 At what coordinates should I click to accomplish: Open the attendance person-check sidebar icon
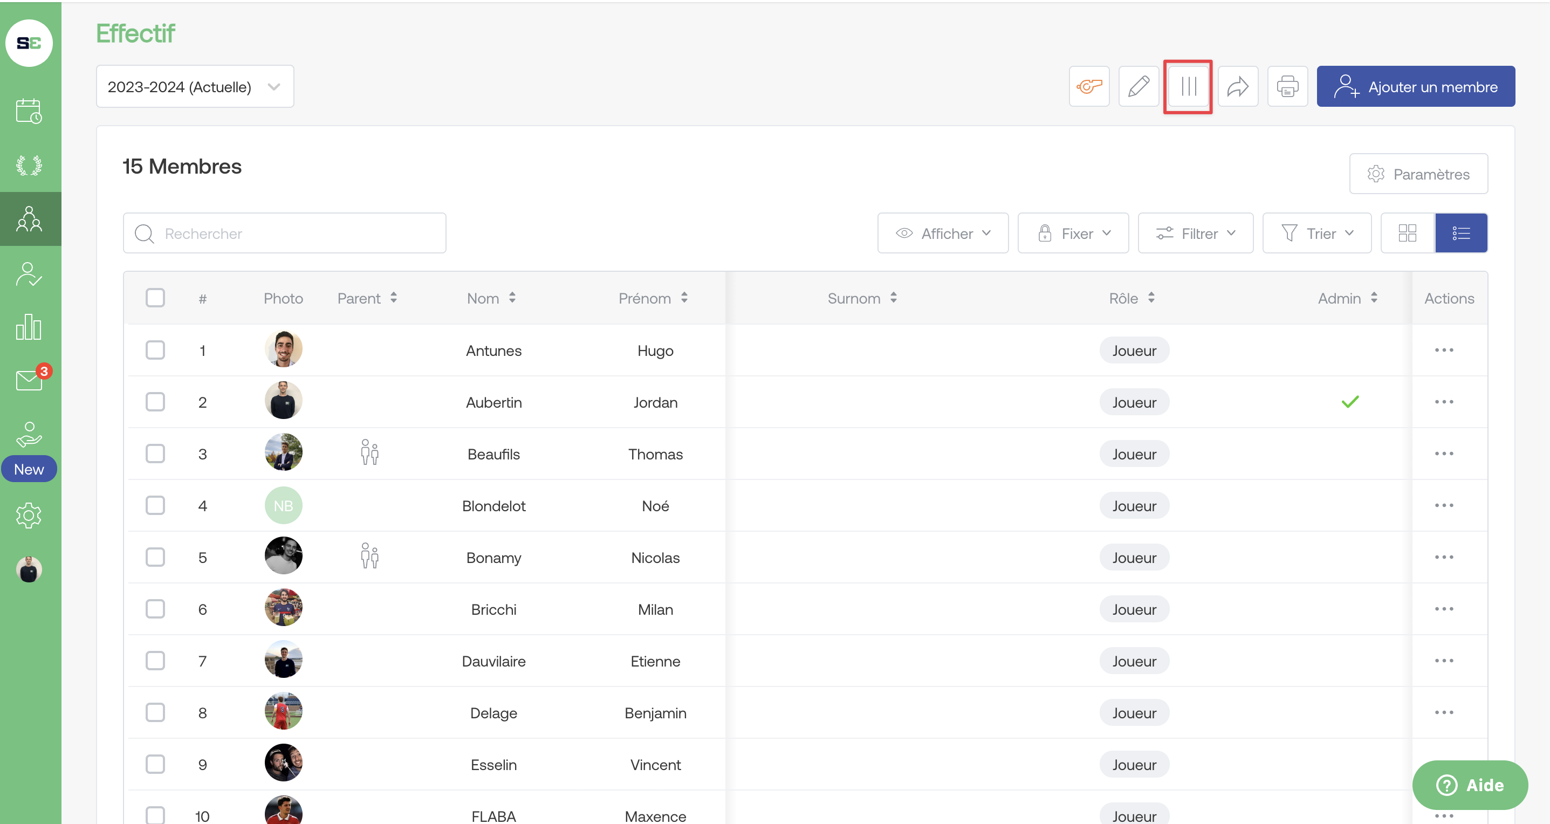pyautogui.click(x=29, y=273)
